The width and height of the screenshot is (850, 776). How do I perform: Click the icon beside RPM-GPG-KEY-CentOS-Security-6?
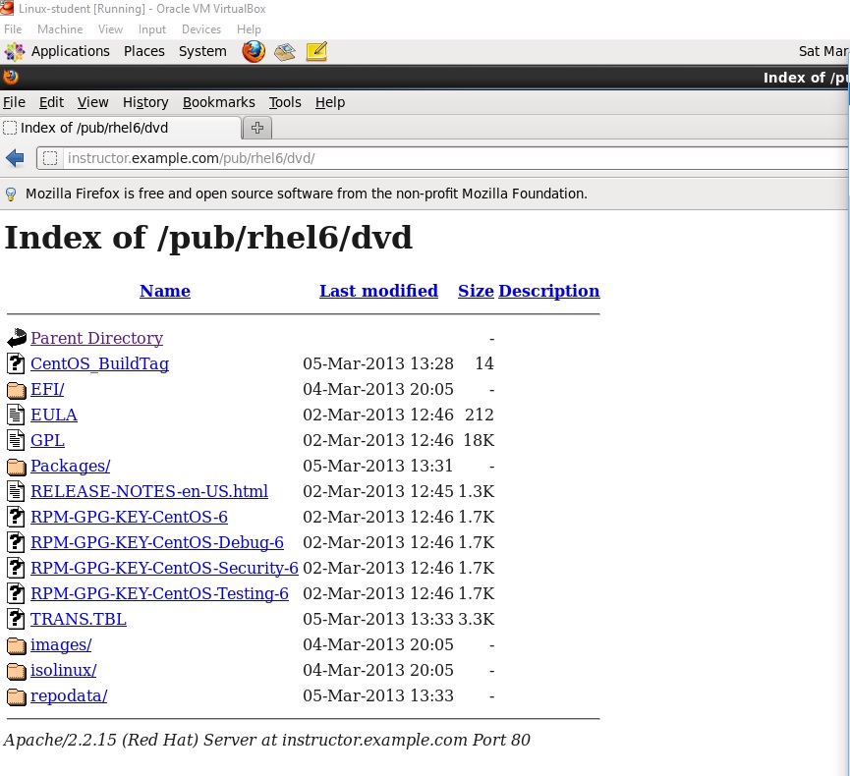click(16, 568)
